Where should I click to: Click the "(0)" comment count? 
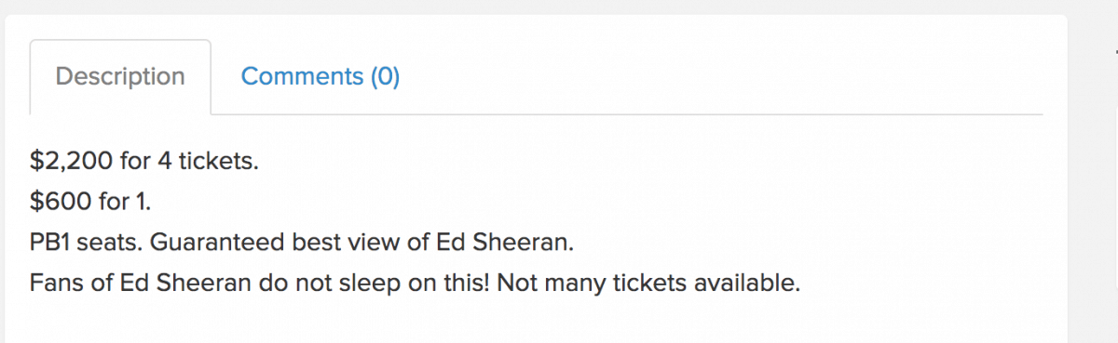[x=385, y=76]
